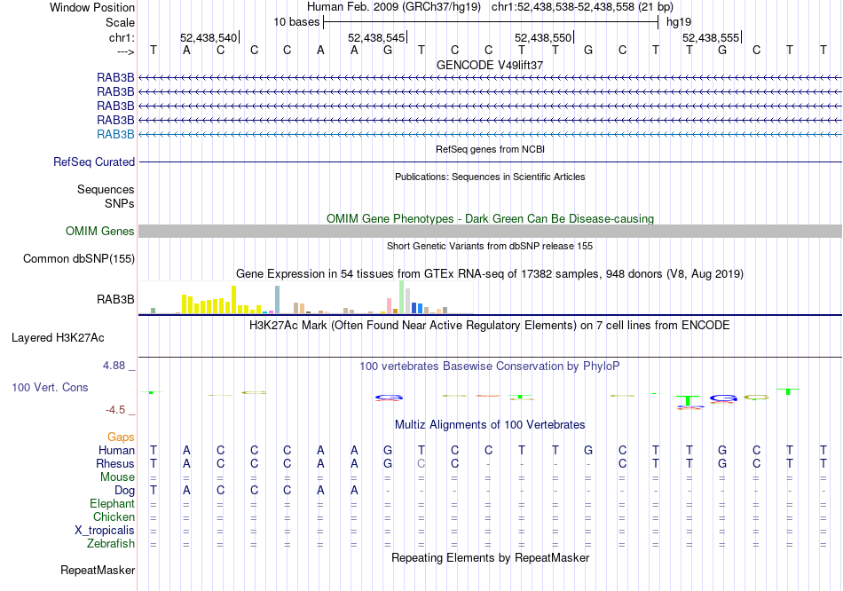
Task: Open the GTEx Gene Expression in 54 tissues title
Action: (490, 274)
